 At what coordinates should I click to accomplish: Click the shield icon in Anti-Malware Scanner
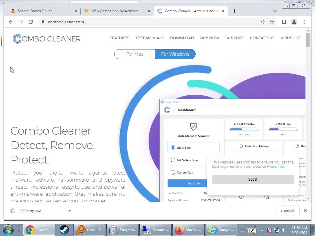194,126
